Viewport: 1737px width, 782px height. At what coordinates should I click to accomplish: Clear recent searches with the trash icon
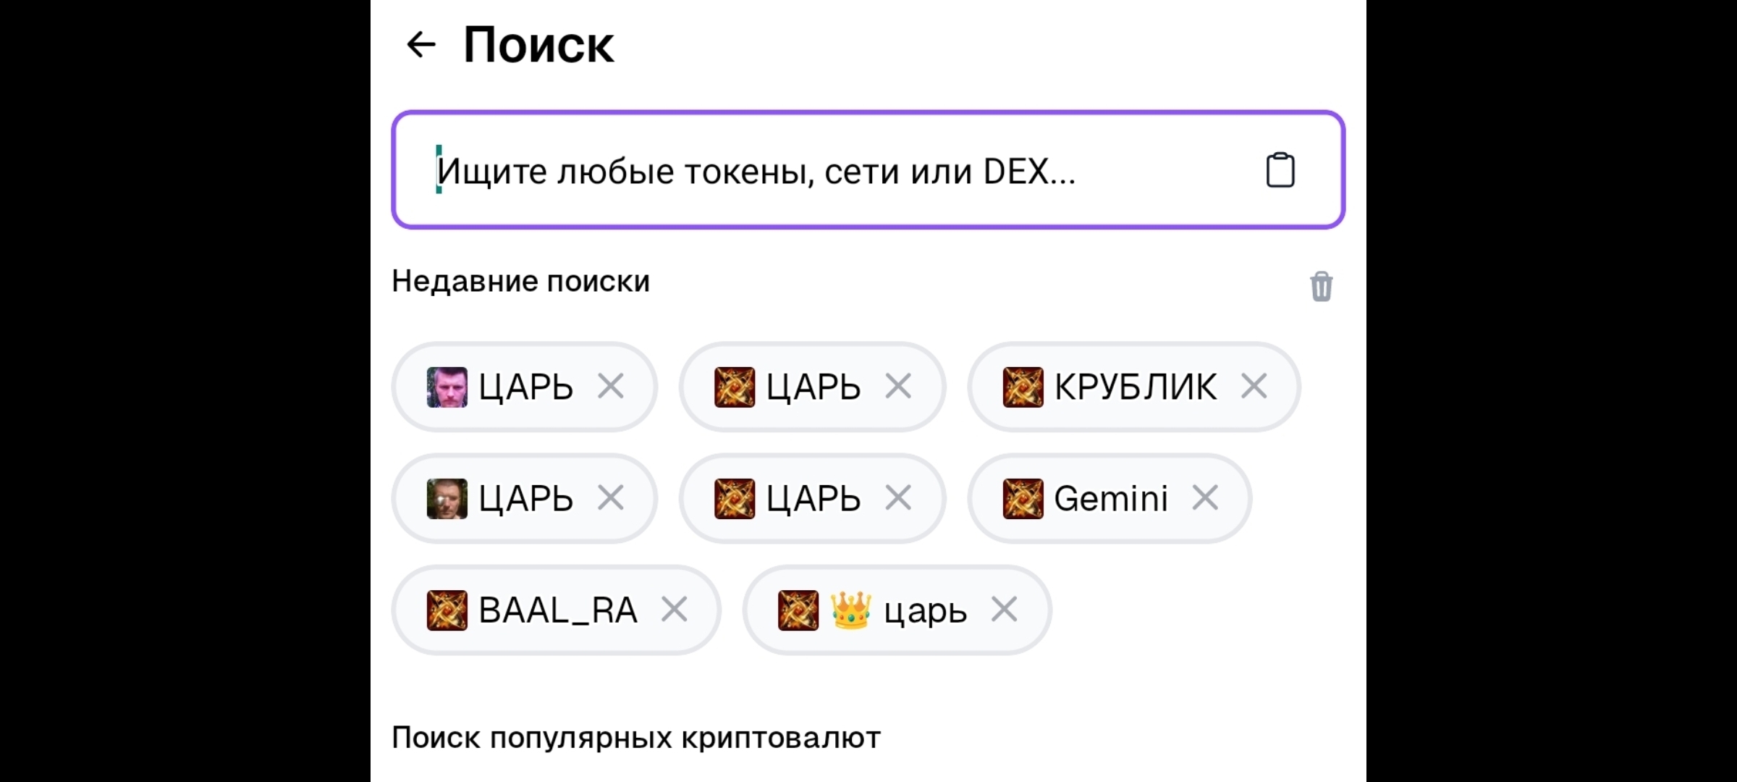pos(1321,286)
